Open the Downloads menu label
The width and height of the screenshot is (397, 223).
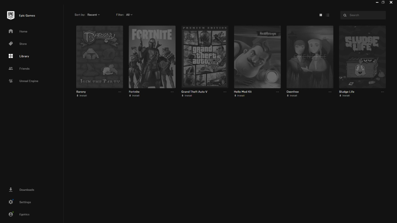coord(27,190)
